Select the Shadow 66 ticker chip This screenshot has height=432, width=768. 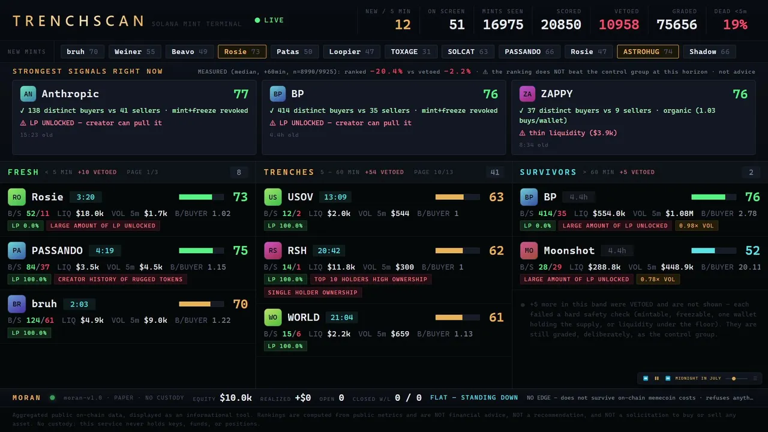pyautogui.click(x=709, y=52)
